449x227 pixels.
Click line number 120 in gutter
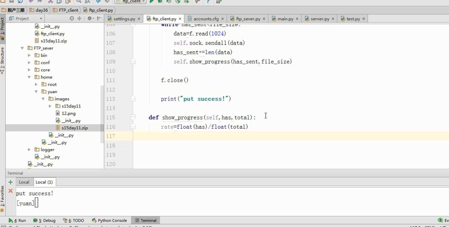110,164
